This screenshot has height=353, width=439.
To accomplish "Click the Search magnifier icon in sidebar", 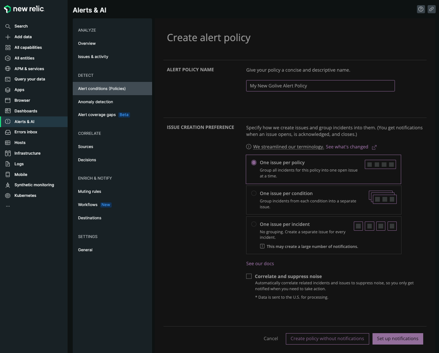I will 8,26.
